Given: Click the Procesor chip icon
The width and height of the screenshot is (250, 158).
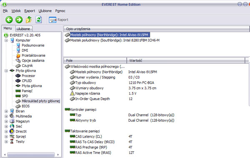Looking at the screenshot, I should 18,75.
